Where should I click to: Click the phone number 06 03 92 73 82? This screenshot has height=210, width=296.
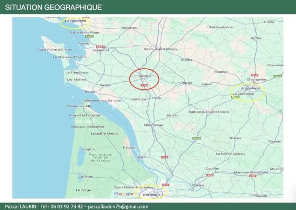tap(67, 207)
